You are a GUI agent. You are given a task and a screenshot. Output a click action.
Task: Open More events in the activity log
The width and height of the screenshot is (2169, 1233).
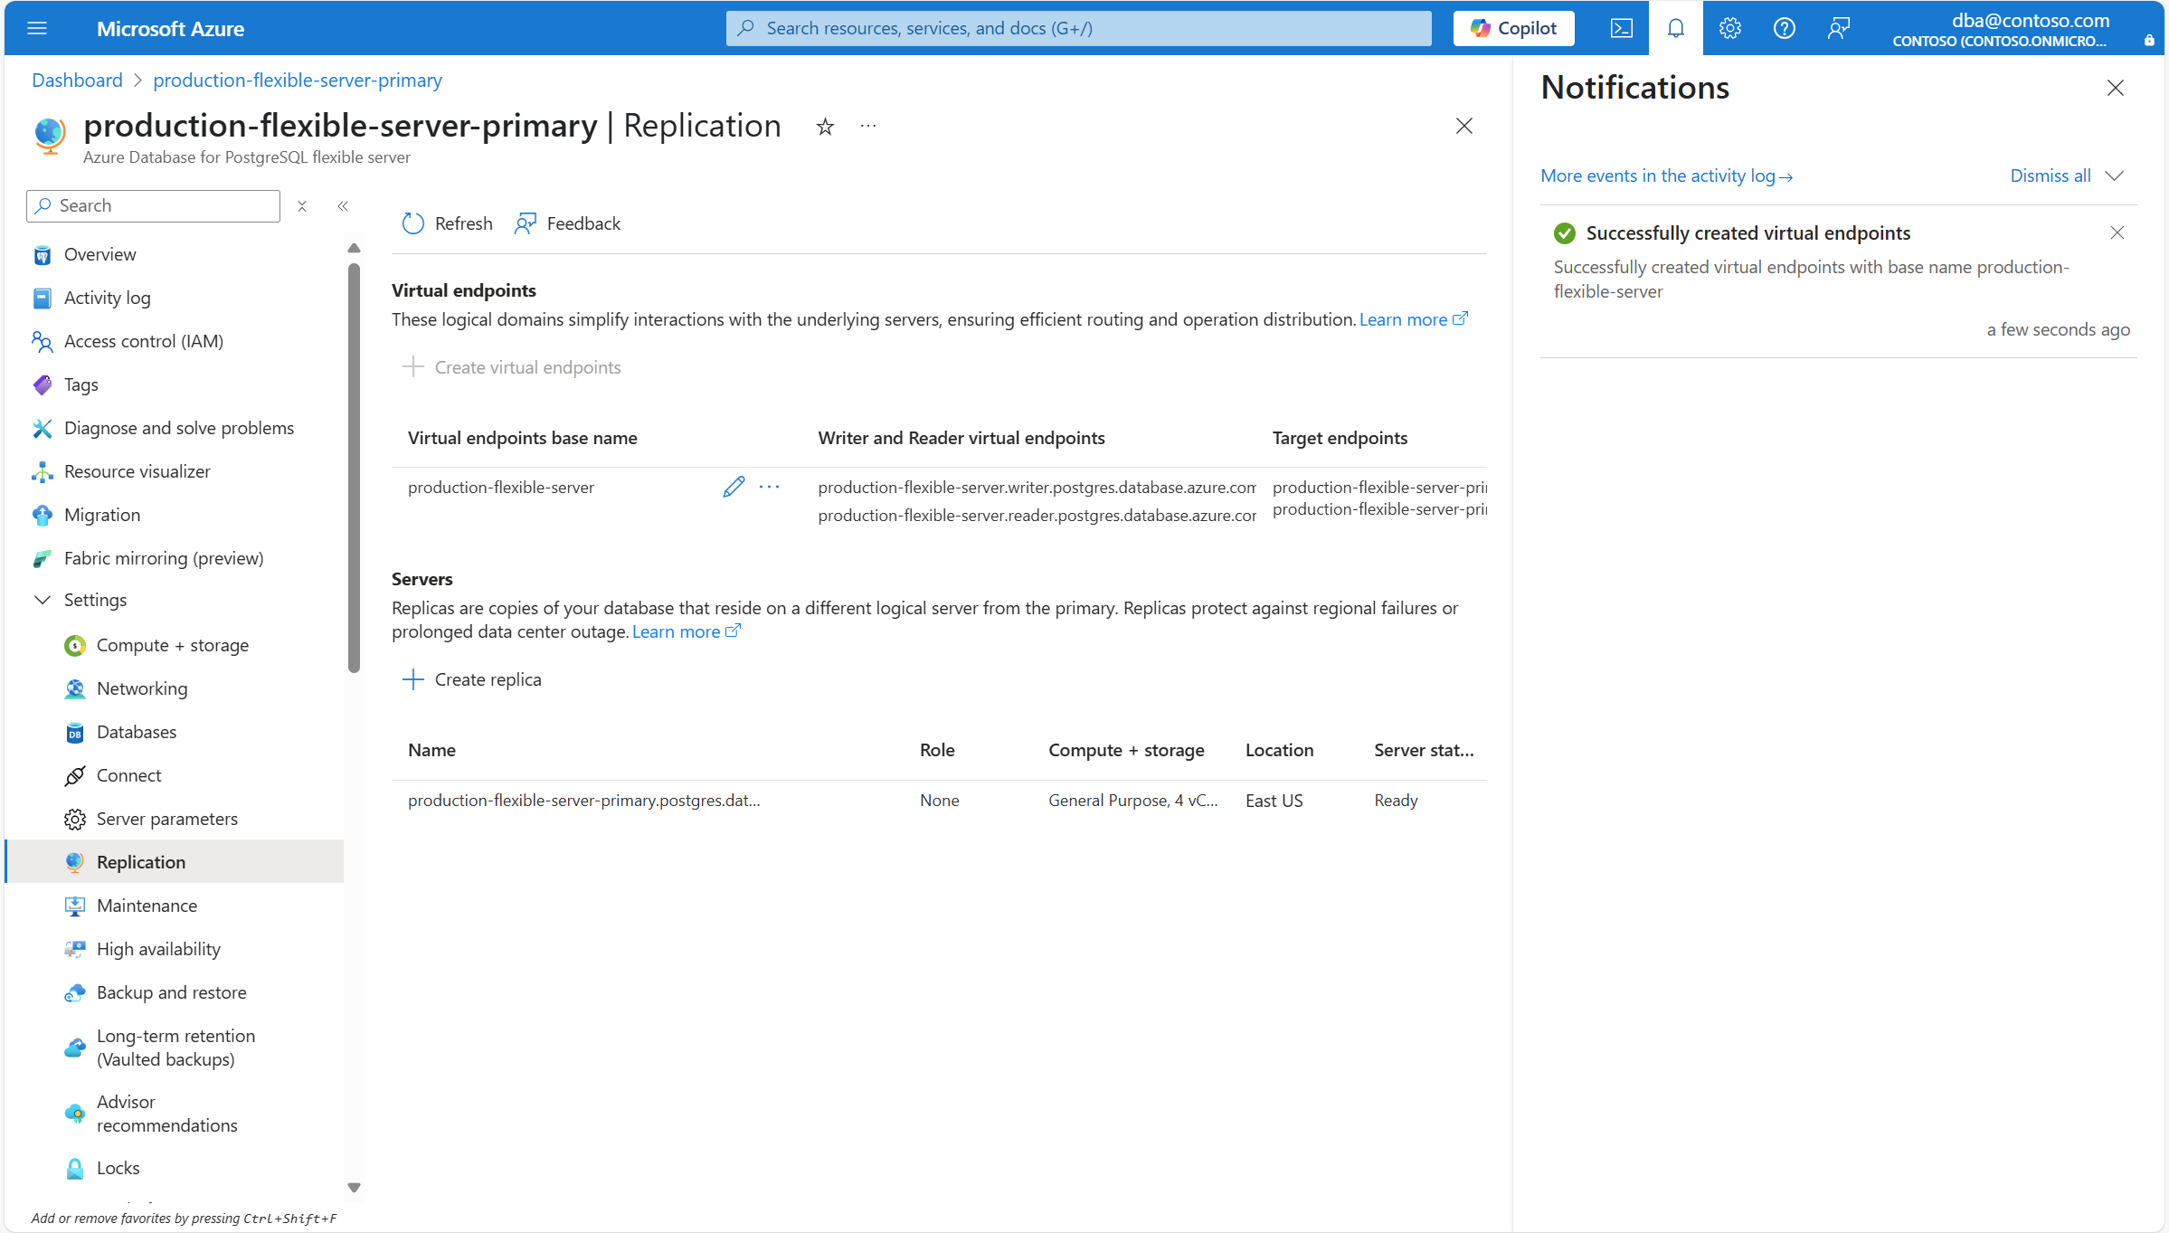click(1665, 175)
